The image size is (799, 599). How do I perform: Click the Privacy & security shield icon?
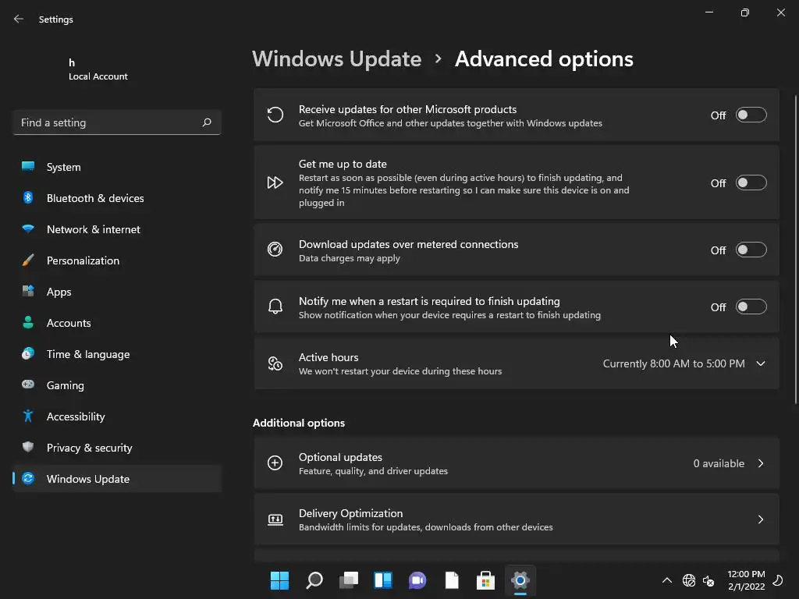click(28, 447)
